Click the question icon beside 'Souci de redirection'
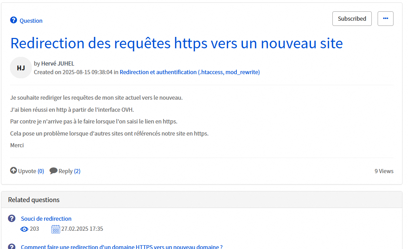408x249 pixels. coord(12,218)
